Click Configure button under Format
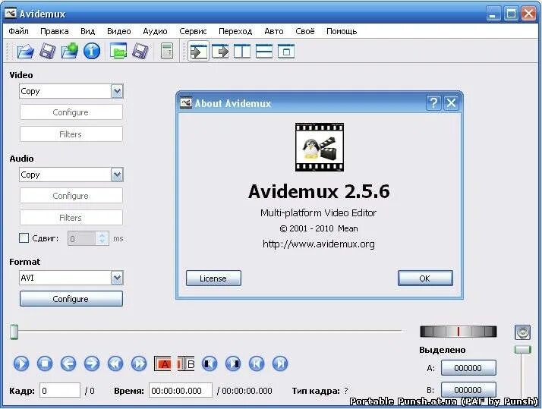The height and width of the screenshot is (409, 542). click(x=71, y=299)
